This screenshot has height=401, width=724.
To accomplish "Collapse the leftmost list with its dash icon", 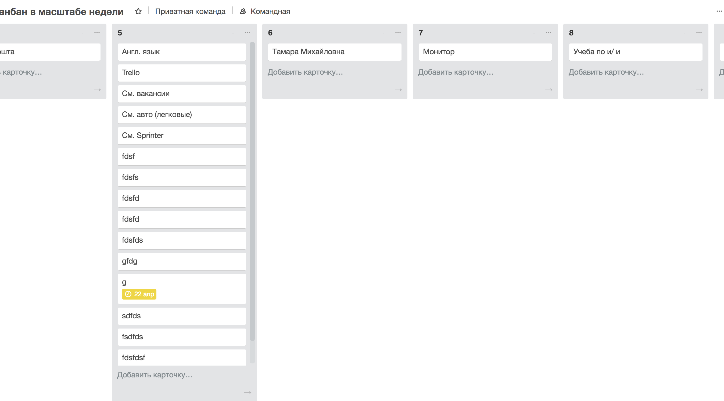I will [x=82, y=34].
